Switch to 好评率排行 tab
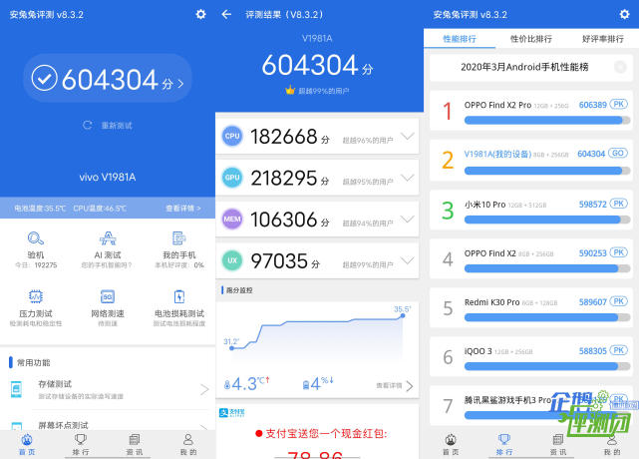The width and height of the screenshot is (639, 459). coord(603,39)
